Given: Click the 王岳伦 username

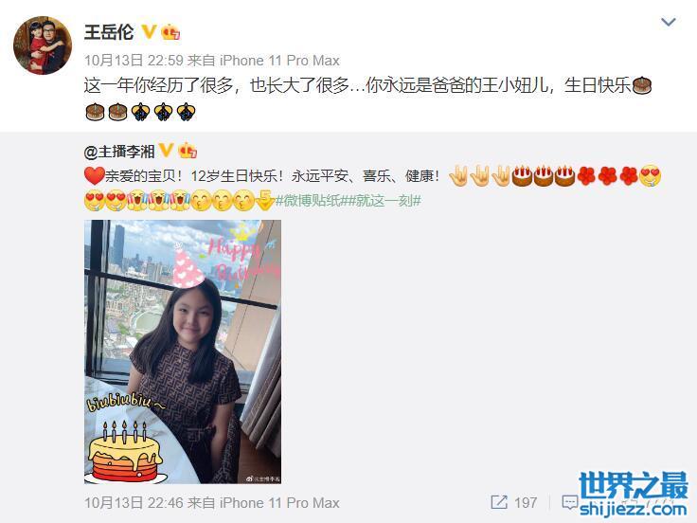Looking at the screenshot, I should pos(109,32).
